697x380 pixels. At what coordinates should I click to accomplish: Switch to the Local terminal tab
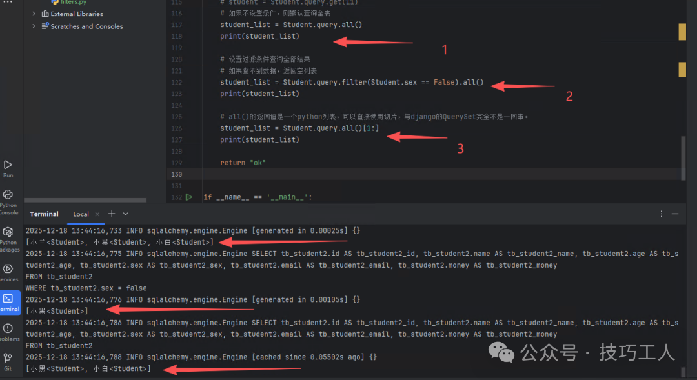tap(81, 214)
